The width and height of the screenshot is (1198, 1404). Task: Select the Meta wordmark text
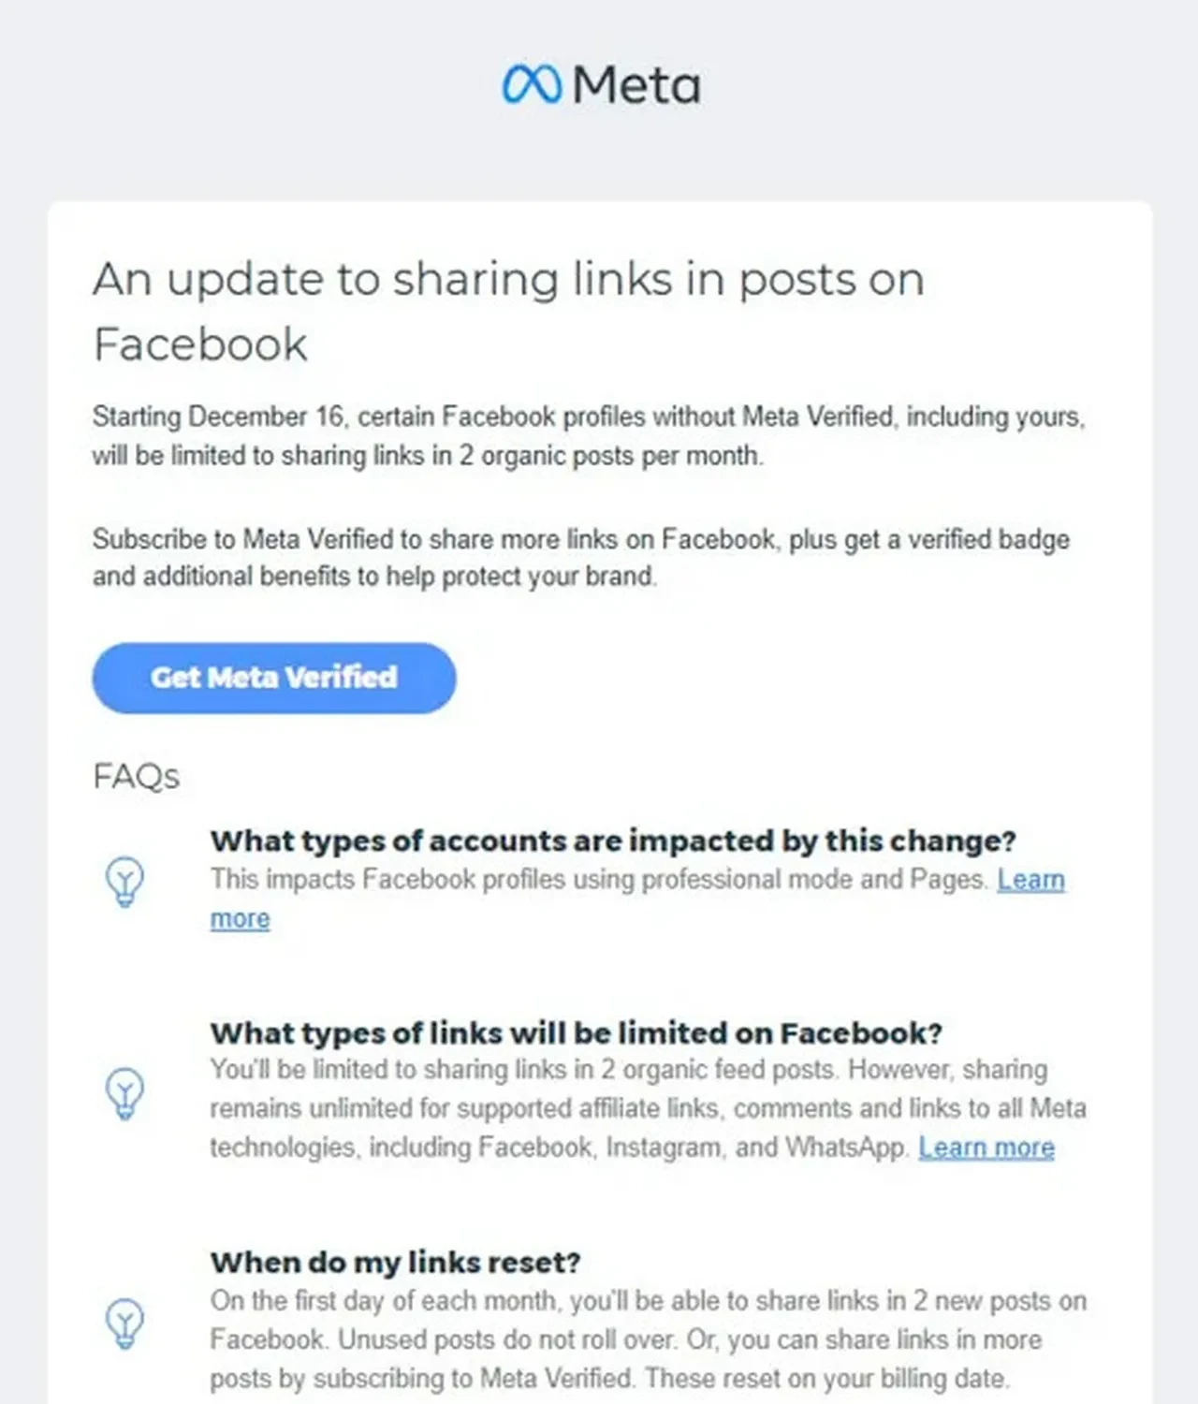coord(638,84)
